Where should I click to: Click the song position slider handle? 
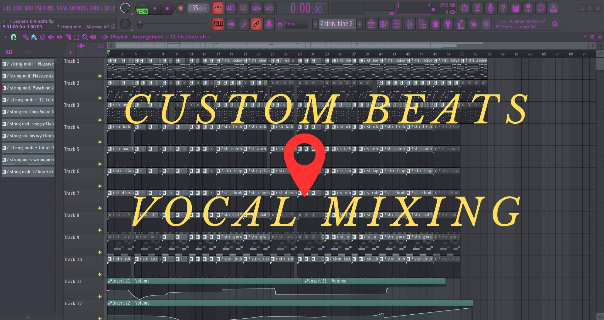(x=140, y=24)
